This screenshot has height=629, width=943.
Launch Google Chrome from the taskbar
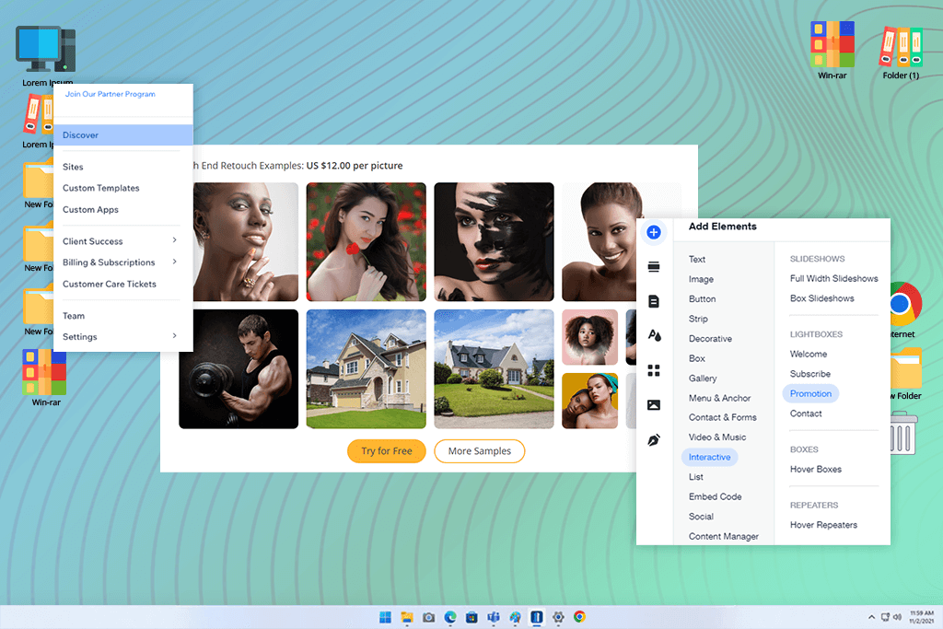pos(580,617)
